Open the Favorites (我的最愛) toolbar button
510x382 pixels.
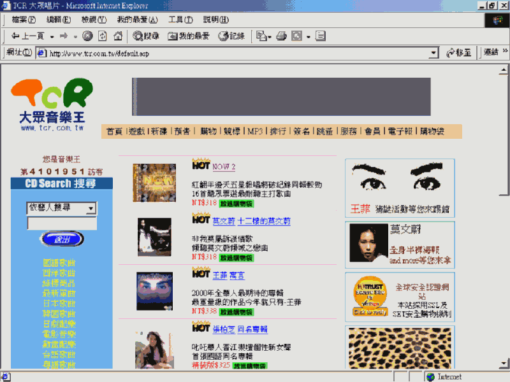pos(189,36)
